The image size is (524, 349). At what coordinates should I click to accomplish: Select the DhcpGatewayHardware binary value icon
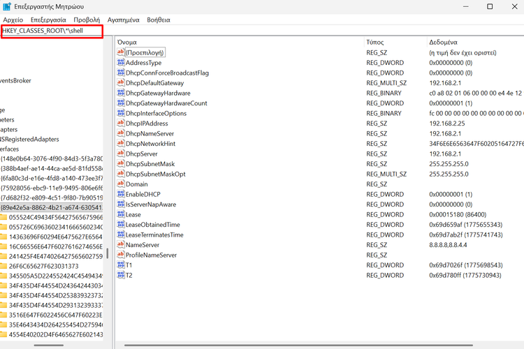tap(121, 93)
